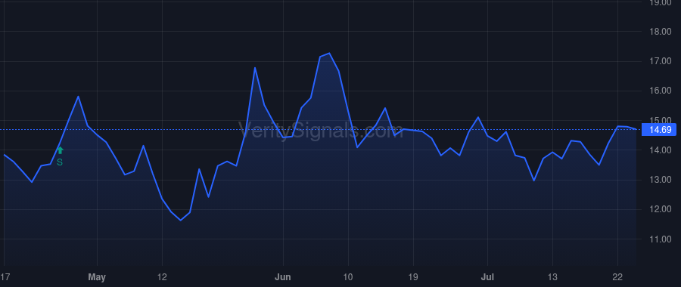Viewport: 681px width, 287px height.
Task: Select the 13.00 price axis label
Action: click(660, 180)
